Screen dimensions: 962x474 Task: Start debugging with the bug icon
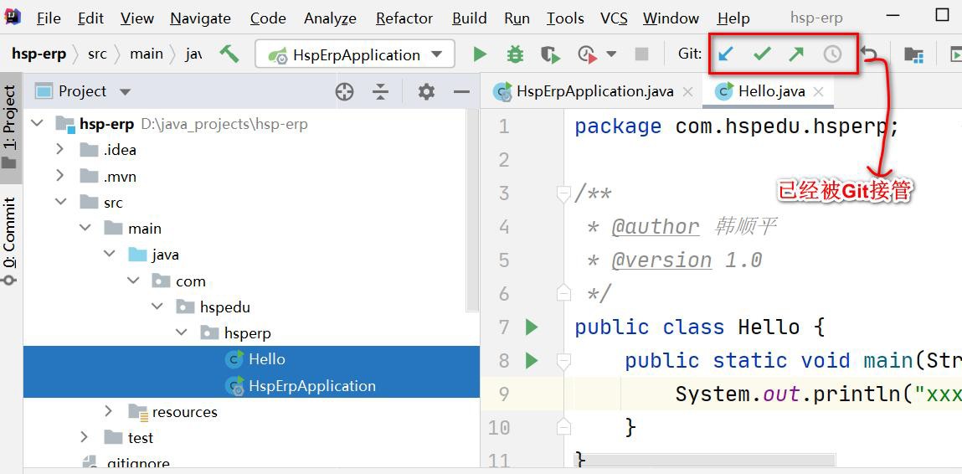pos(515,54)
